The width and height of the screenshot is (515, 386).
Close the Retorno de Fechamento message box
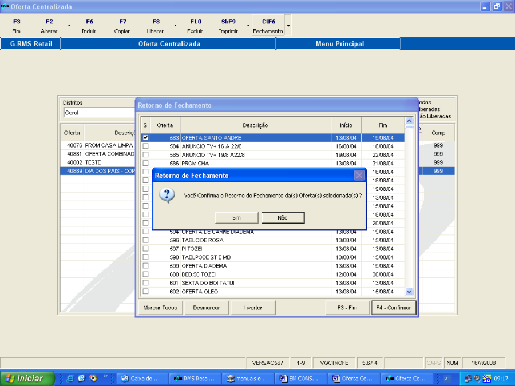359,176
